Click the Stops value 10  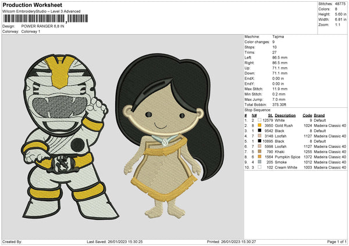pos(275,47)
